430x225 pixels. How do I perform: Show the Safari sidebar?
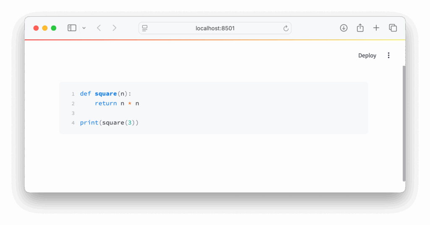pyautogui.click(x=72, y=28)
